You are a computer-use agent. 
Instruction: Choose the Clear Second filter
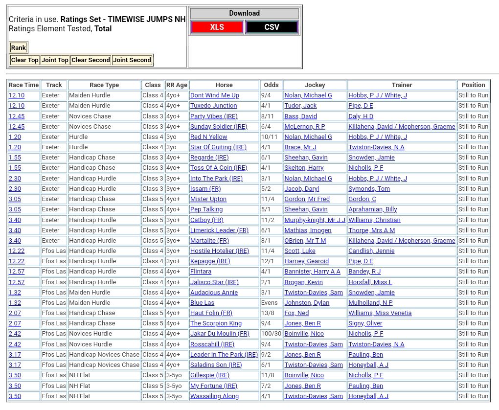pyautogui.click(x=91, y=60)
